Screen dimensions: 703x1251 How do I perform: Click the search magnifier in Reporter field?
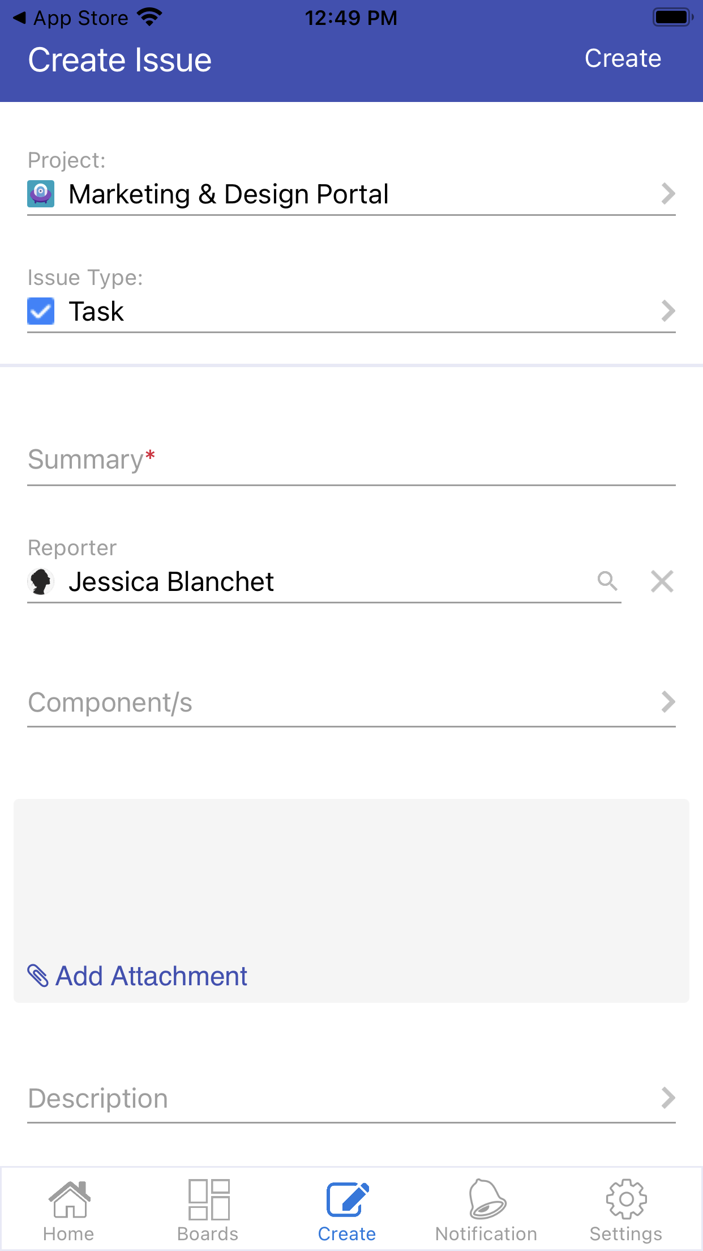[607, 581]
